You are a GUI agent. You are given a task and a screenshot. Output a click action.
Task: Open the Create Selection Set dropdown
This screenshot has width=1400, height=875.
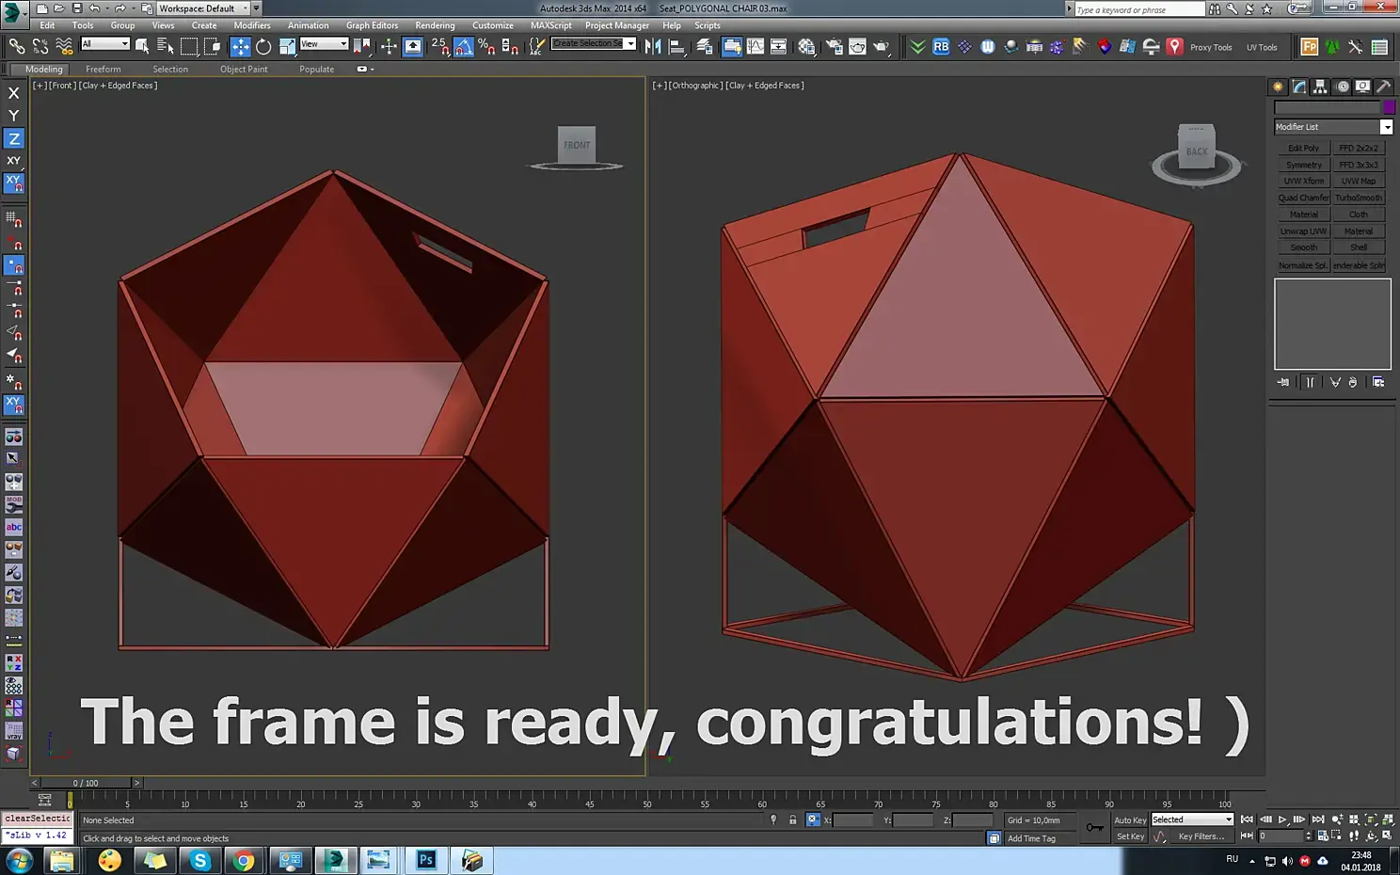(594, 43)
